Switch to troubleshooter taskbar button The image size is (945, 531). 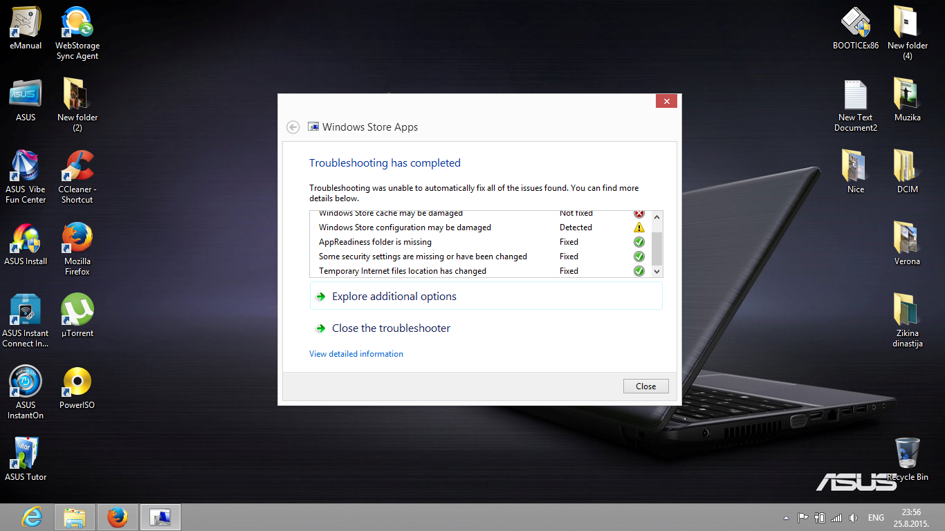(160, 517)
